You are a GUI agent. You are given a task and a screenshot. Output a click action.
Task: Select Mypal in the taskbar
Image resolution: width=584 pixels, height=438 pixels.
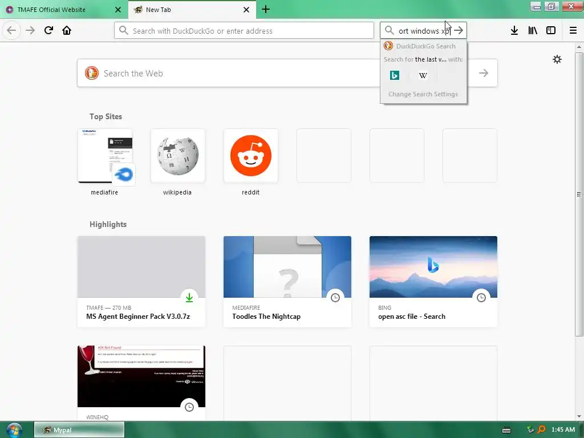coord(79,430)
